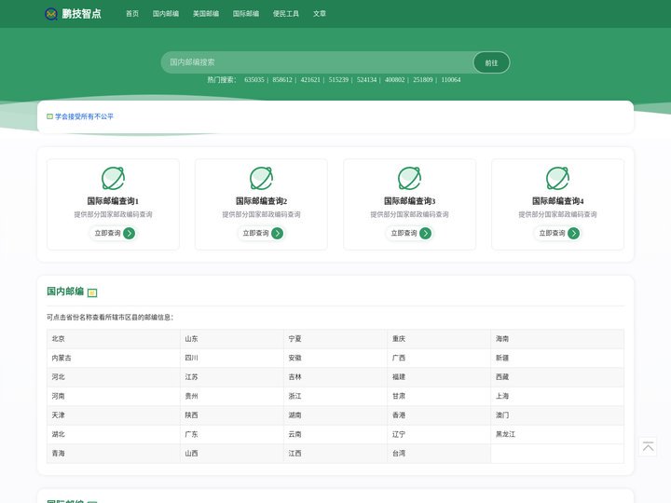Open 吉林 postcode list
Viewport: 671px width, 503px height.
click(294, 377)
